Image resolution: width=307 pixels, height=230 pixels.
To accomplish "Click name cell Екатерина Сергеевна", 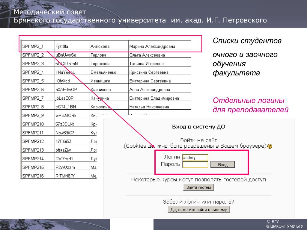I will [160, 79].
